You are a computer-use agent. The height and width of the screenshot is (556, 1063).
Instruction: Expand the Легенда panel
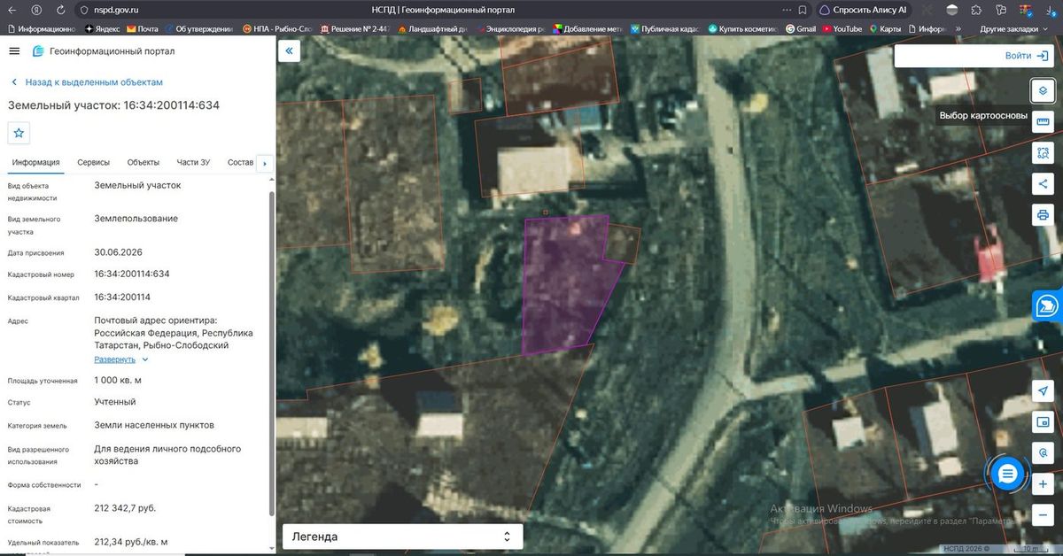point(402,537)
